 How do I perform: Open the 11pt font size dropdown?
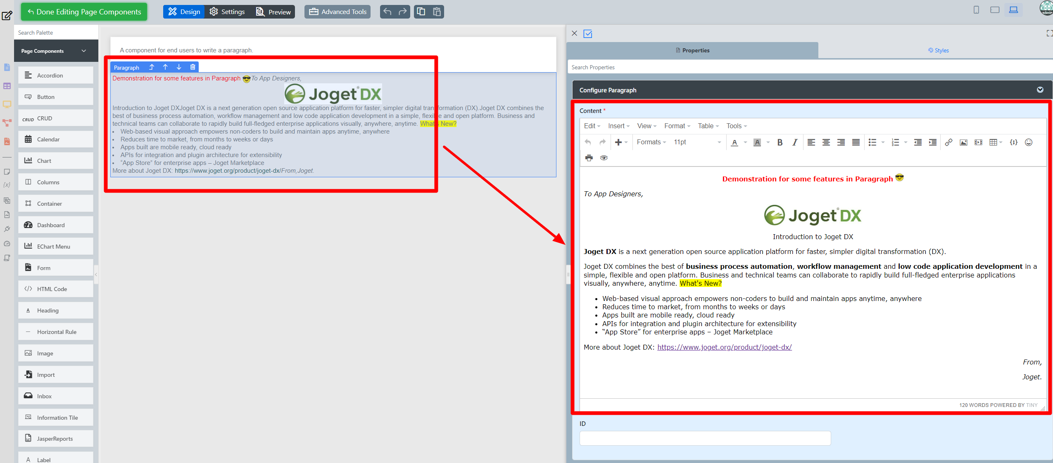(697, 142)
